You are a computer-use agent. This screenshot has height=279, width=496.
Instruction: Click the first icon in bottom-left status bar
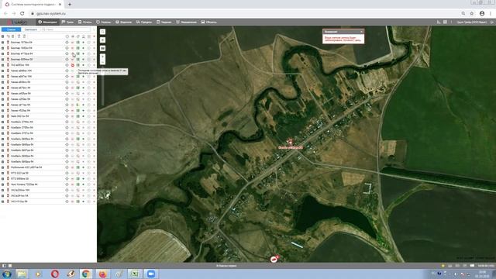coord(4,266)
